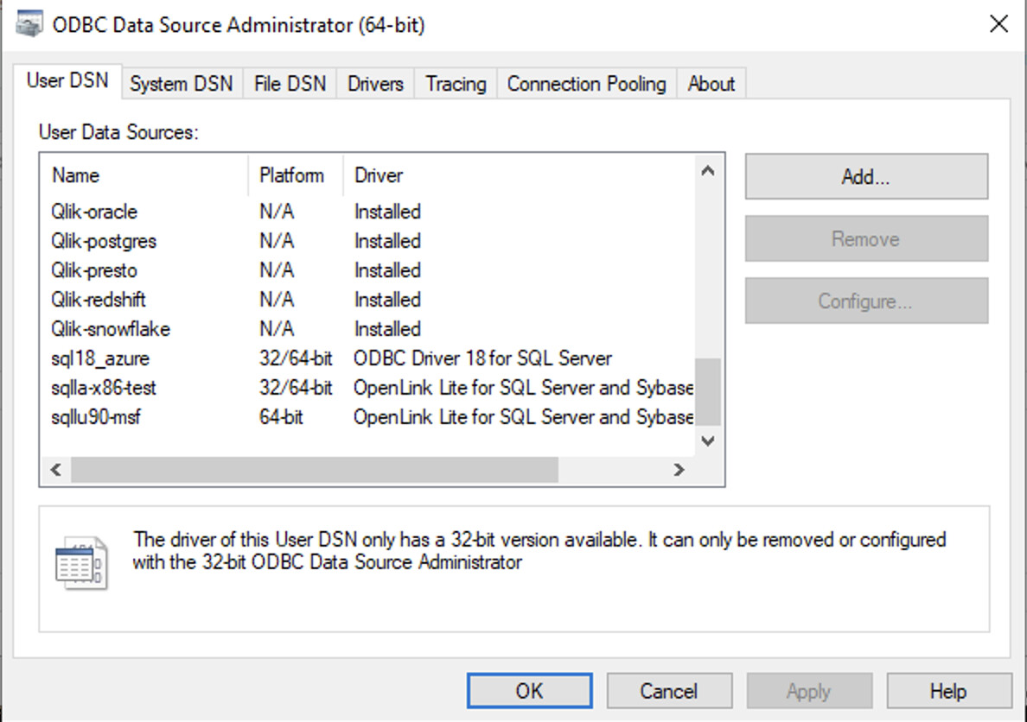Show the About tab
Viewport: 1027px width, 722px height.
click(711, 84)
